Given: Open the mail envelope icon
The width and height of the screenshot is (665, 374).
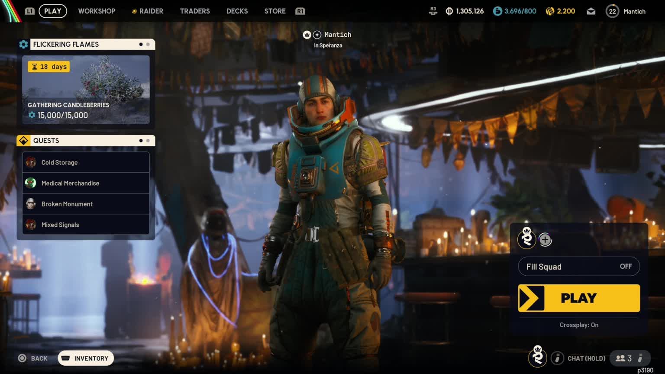Looking at the screenshot, I should pyautogui.click(x=591, y=12).
